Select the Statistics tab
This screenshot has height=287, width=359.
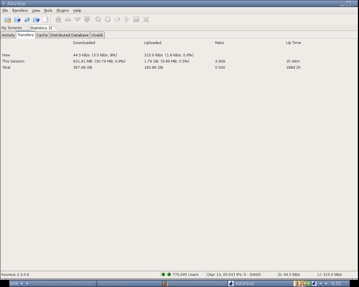(x=38, y=28)
